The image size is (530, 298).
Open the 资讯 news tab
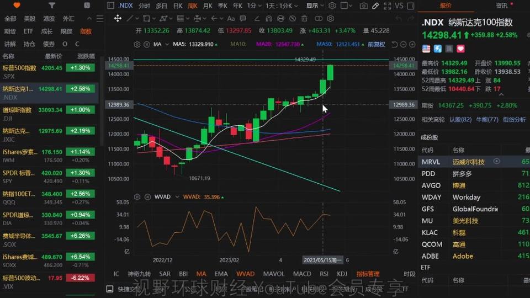point(501,6)
